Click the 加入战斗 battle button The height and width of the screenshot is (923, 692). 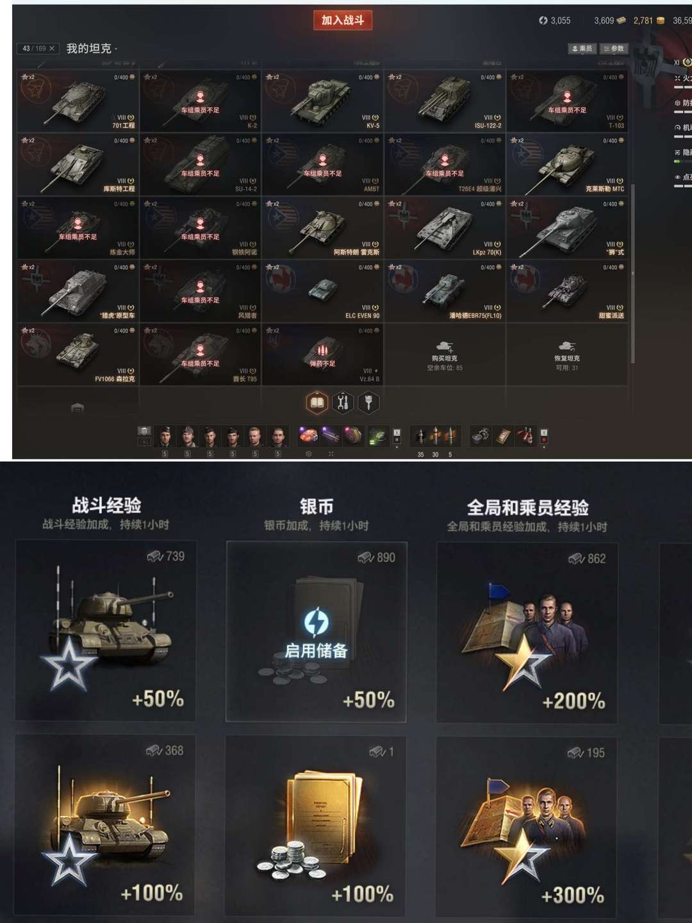343,21
